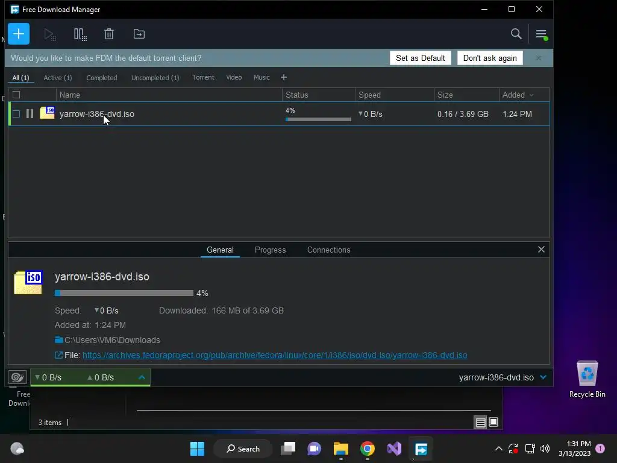Open the fedoraproject.org file URL link

click(x=275, y=355)
